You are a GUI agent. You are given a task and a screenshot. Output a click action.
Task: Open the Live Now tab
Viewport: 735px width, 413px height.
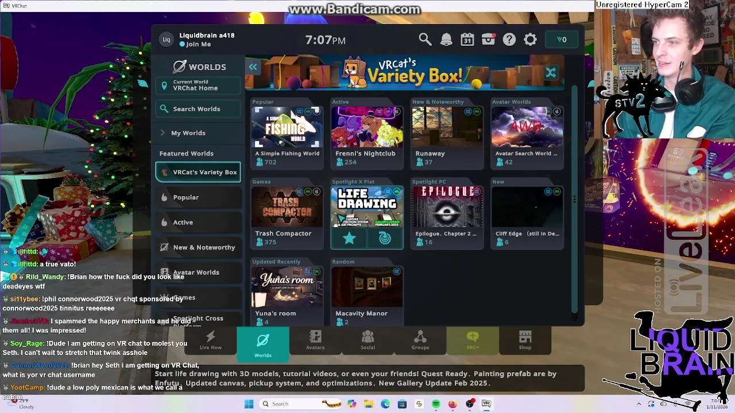[x=210, y=340]
